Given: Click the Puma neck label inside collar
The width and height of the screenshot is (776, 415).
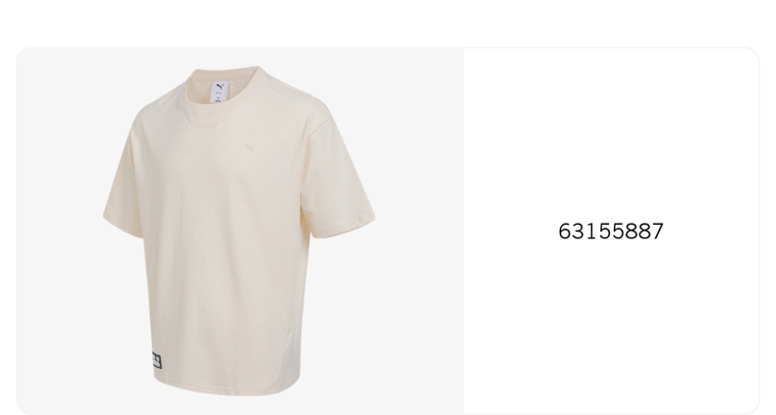Looking at the screenshot, I should pyautogui.click(x=219, y=93).
